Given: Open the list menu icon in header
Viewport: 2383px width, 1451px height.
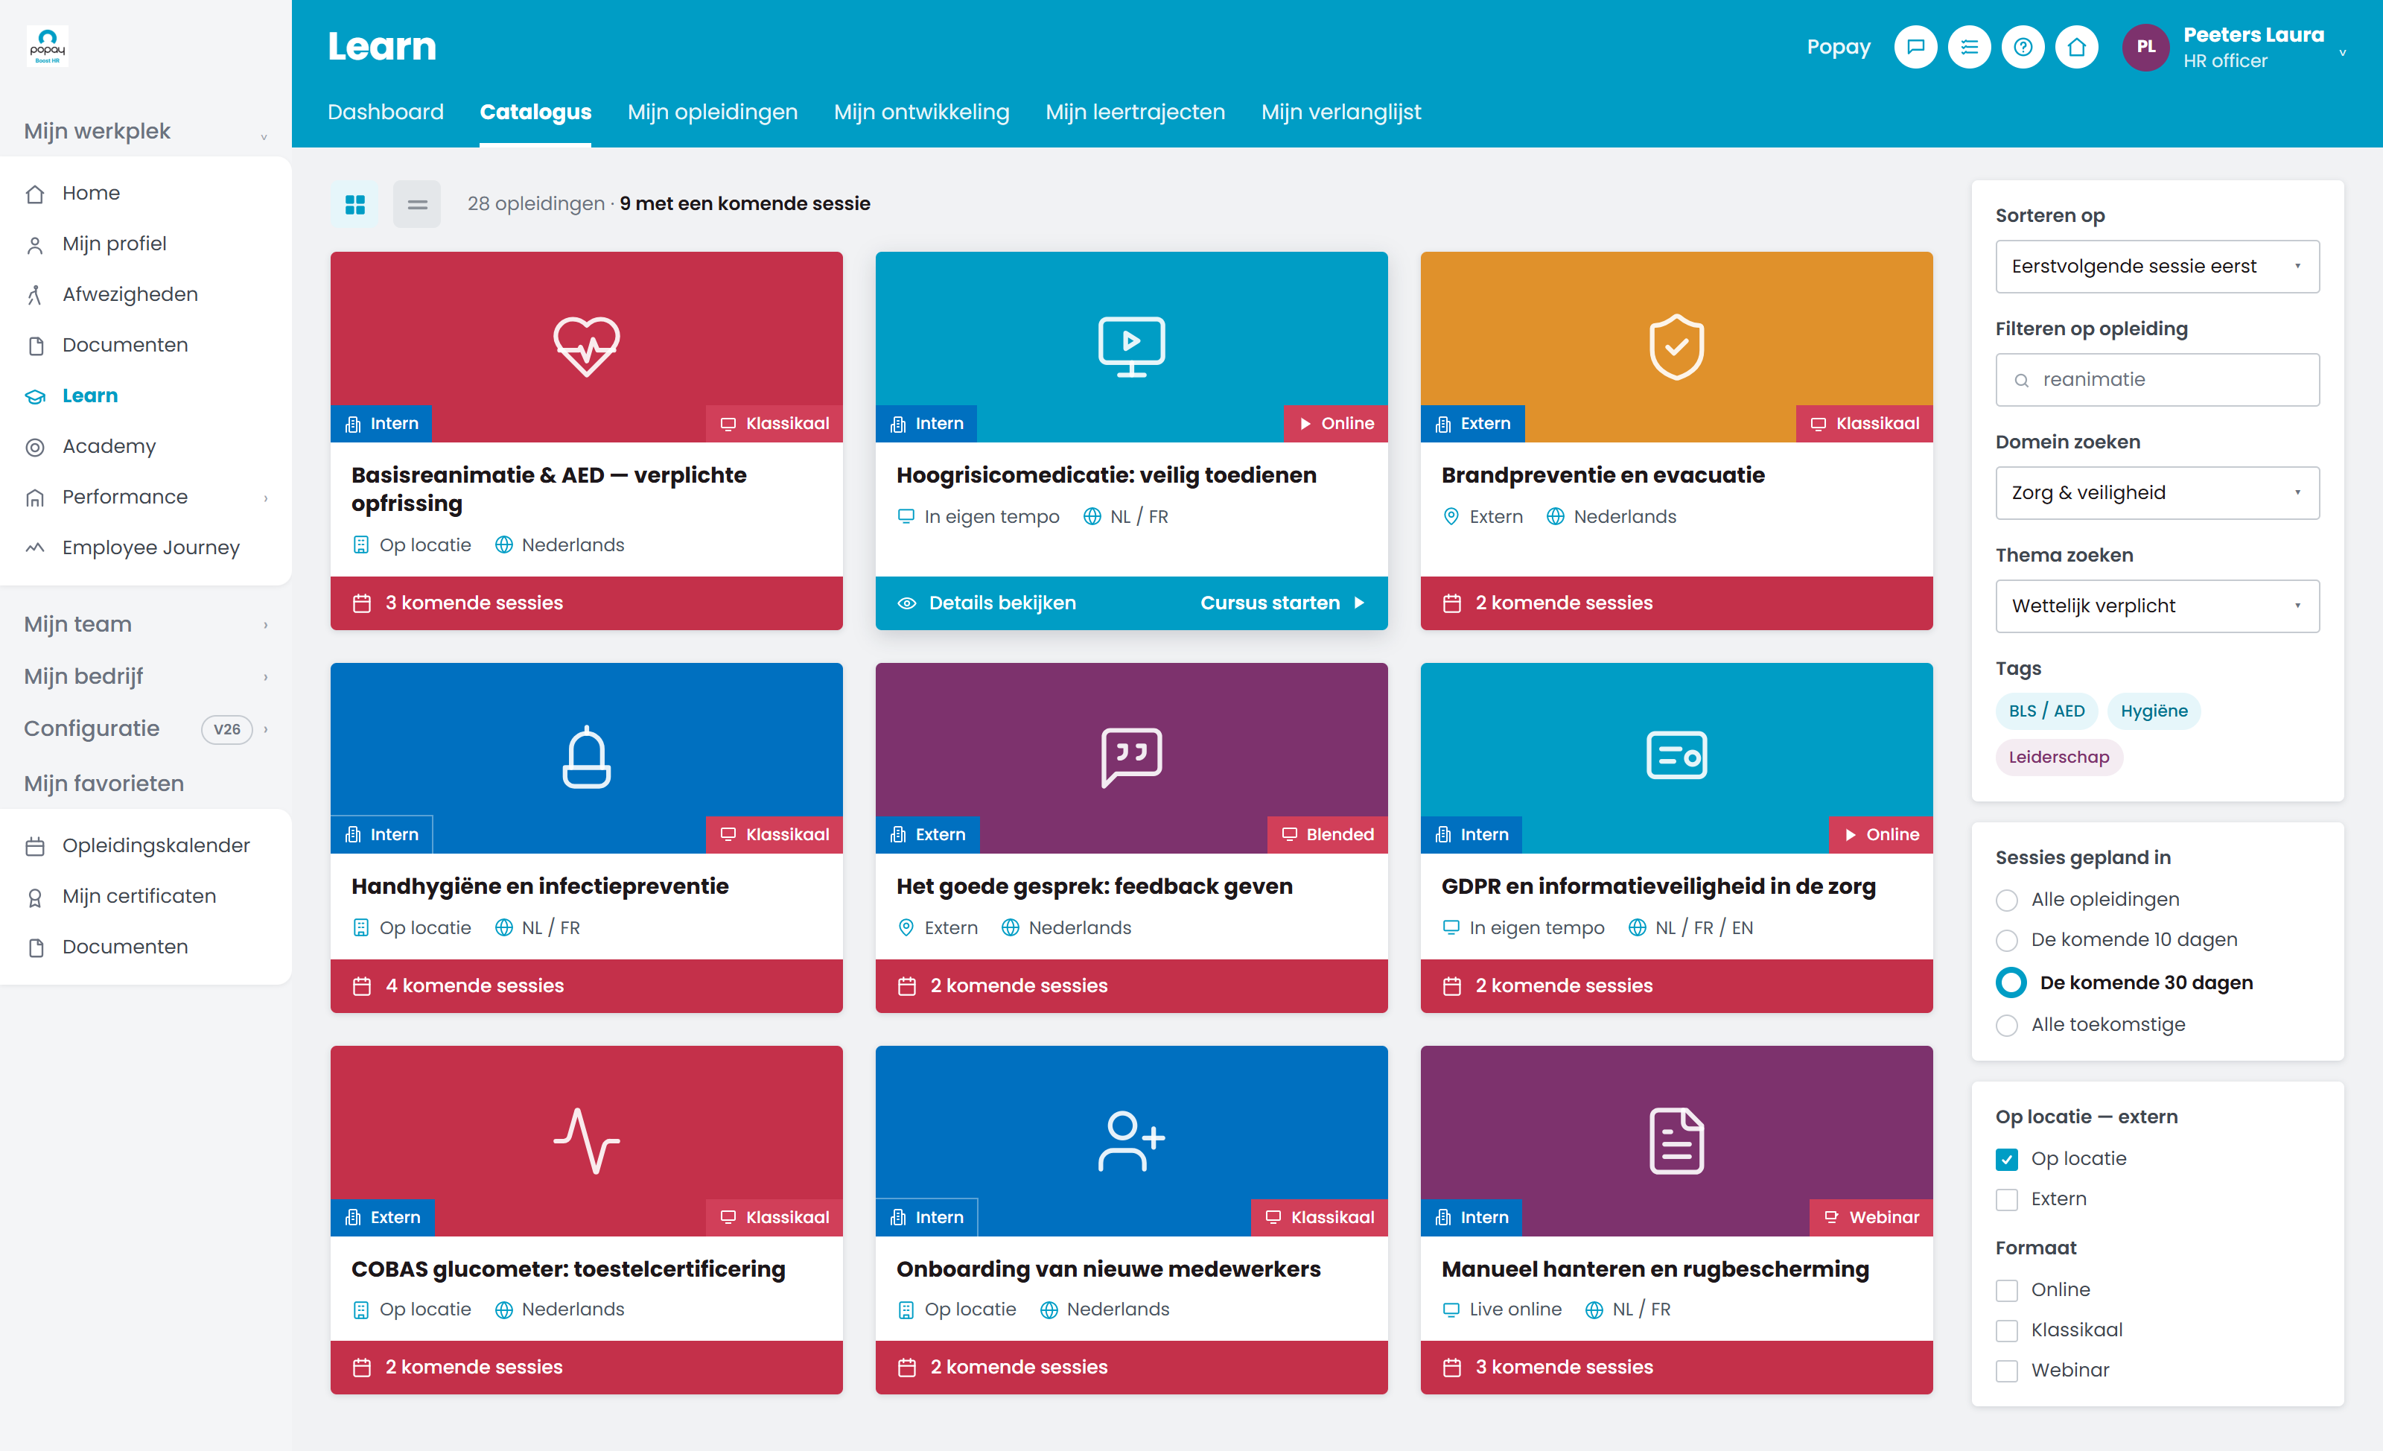Looking at the screenshot, I should tap(1969, 46).
